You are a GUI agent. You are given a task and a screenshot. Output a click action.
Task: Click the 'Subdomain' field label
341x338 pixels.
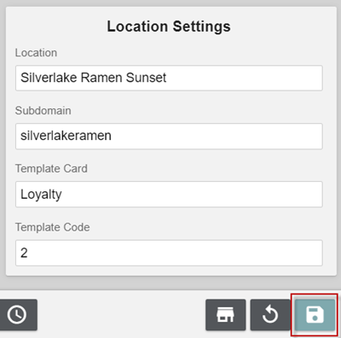tap(43, 111)
